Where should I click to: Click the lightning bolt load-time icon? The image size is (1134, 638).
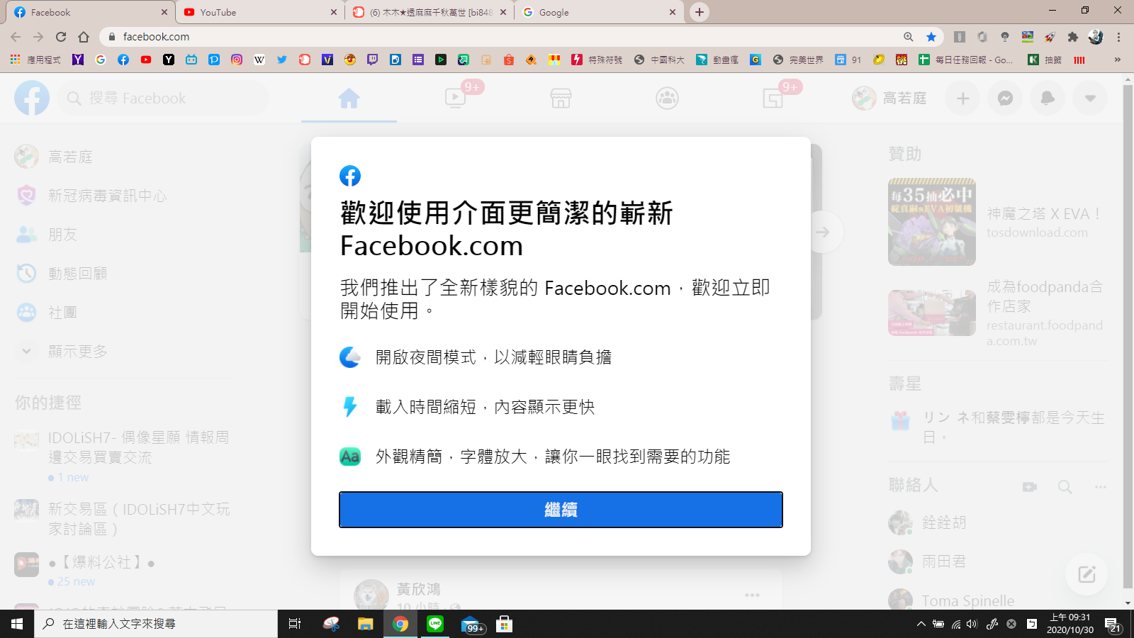point(350,407)
